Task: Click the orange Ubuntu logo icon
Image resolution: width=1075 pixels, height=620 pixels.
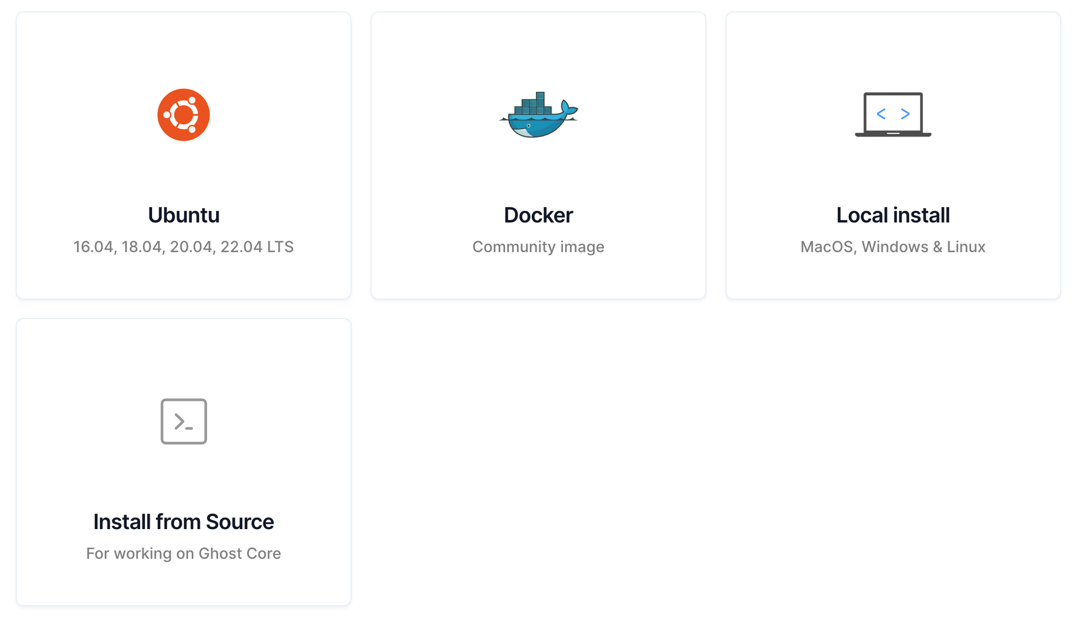Action: pyautogui.click(x=183, y=115)
